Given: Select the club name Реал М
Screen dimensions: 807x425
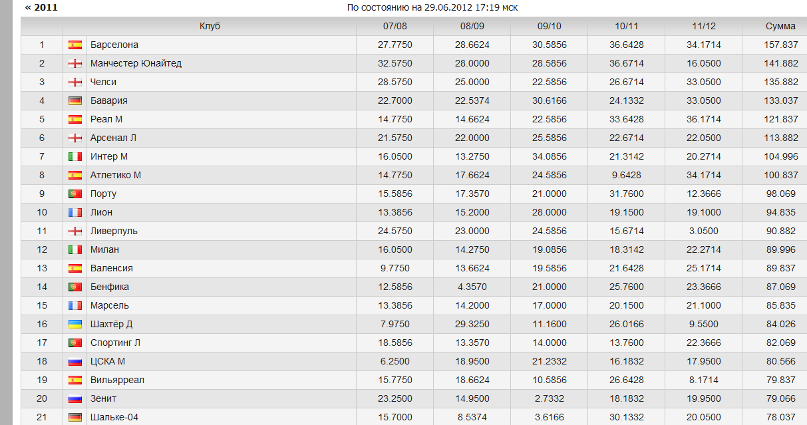Looking at the screenshot, I should tap(106, 119).
